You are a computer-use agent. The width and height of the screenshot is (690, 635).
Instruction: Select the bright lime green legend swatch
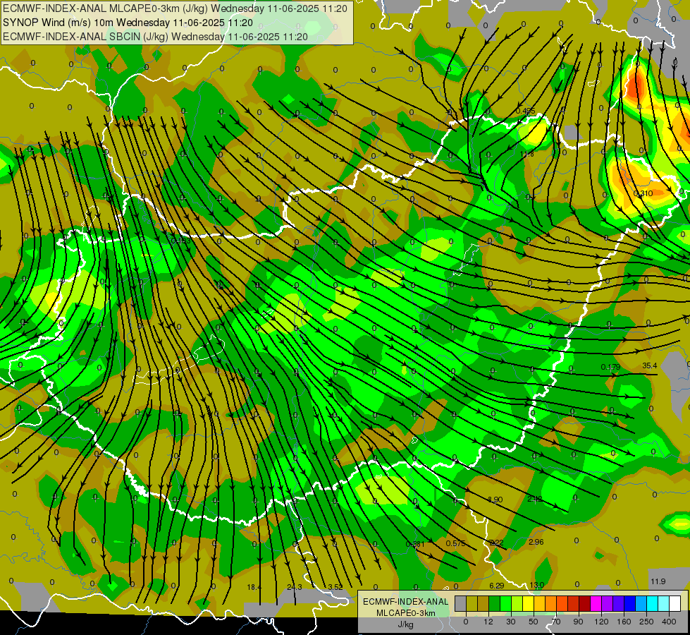point(506,603)
